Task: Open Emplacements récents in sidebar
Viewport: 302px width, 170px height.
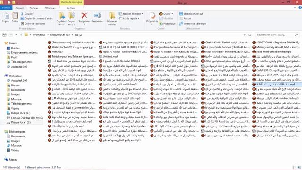Action: click(24, 52)
